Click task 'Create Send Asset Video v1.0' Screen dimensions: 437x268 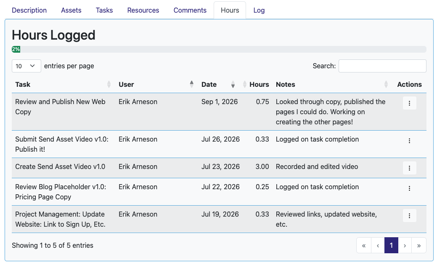pos(60,167)
